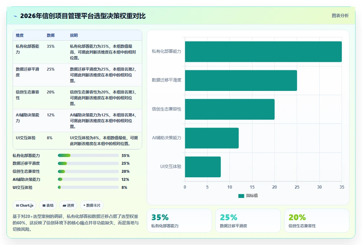362x245 pixels.
Task: Click the AI辅助决策能力 bar in the chart
Action: [212, 138]
